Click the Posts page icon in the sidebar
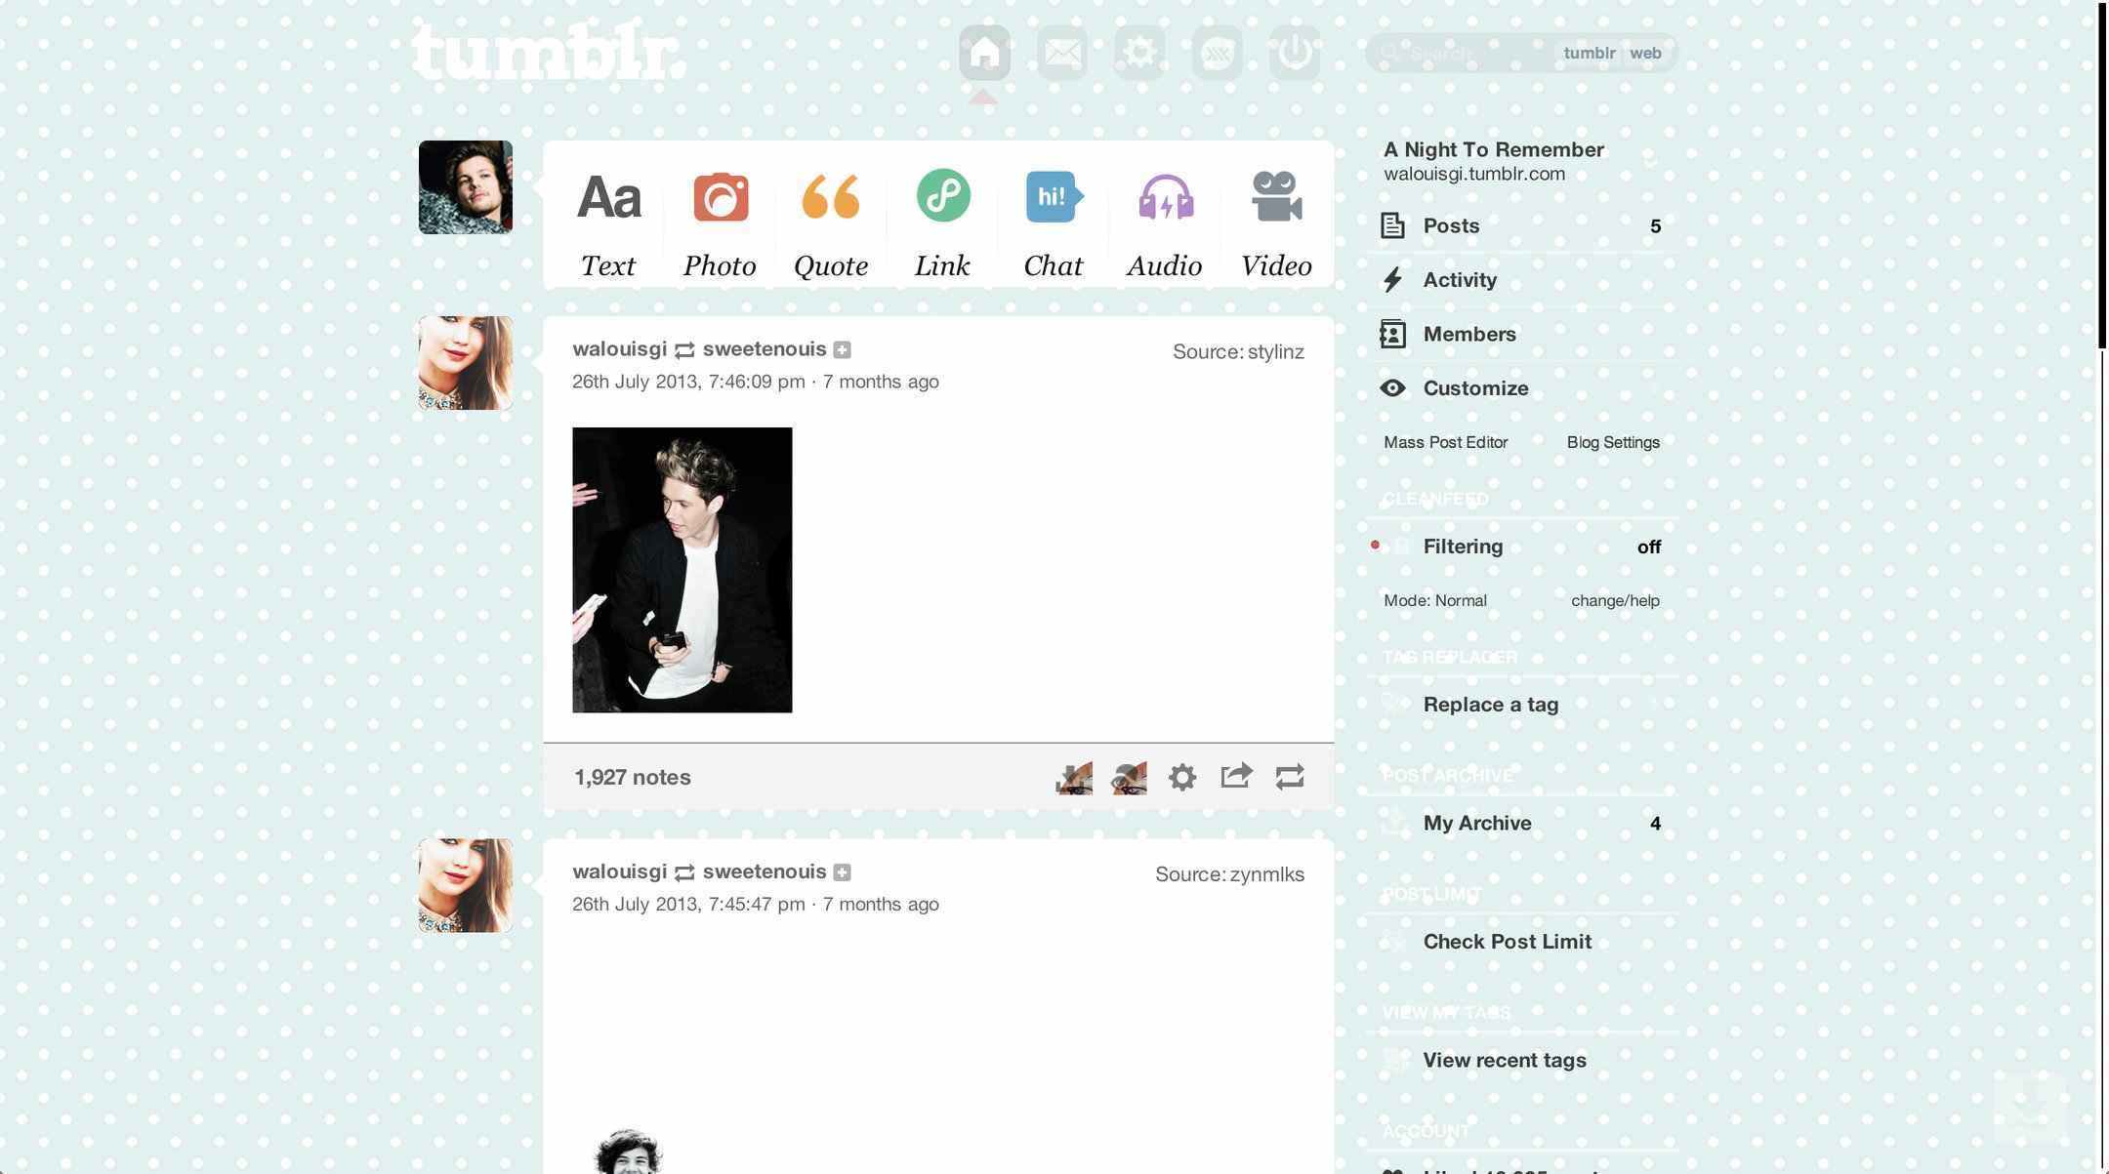Viewport: 2109px width, 1174px height. coord(1393,226)
